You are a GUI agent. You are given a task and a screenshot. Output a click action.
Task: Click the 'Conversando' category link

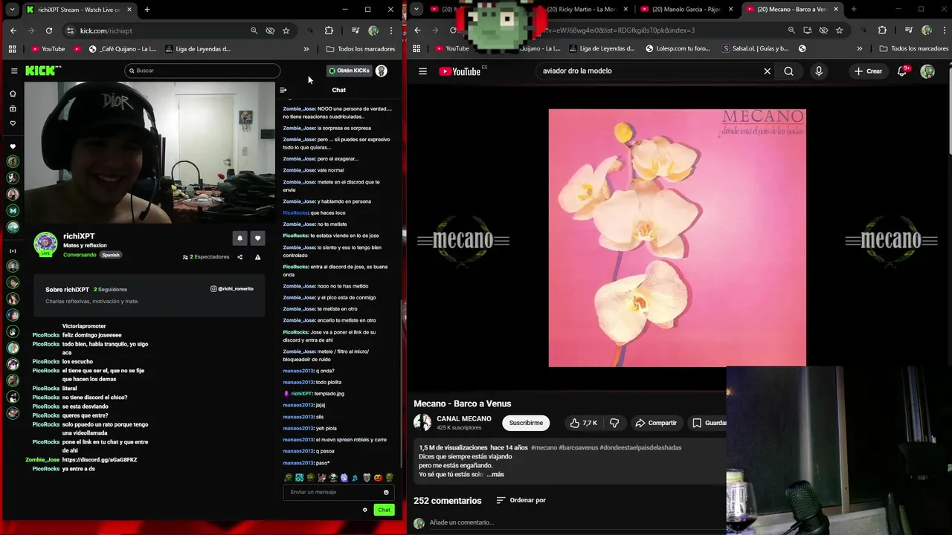point(80,255)
